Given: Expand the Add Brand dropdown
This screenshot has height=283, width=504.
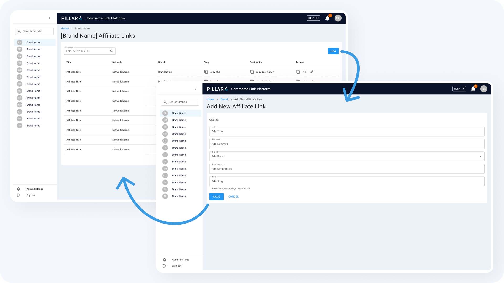Looking at the screenshot, I should [x=480, y=156].
